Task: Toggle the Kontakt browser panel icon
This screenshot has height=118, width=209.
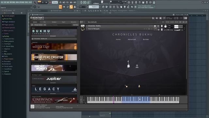Action: (x=185, y=18)
